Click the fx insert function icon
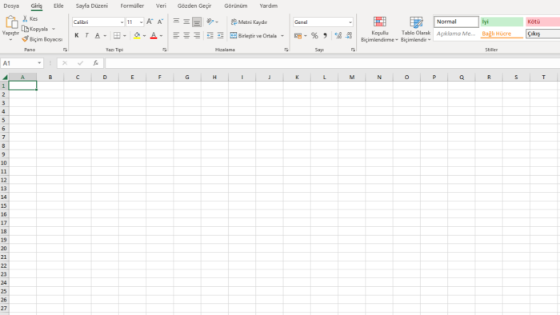This screenshot has width=560, height=315. 96,63
